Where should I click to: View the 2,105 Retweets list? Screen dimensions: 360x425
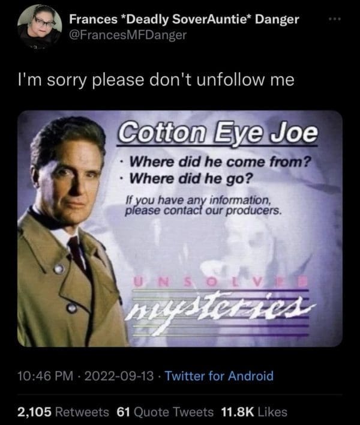click(63, 412)
